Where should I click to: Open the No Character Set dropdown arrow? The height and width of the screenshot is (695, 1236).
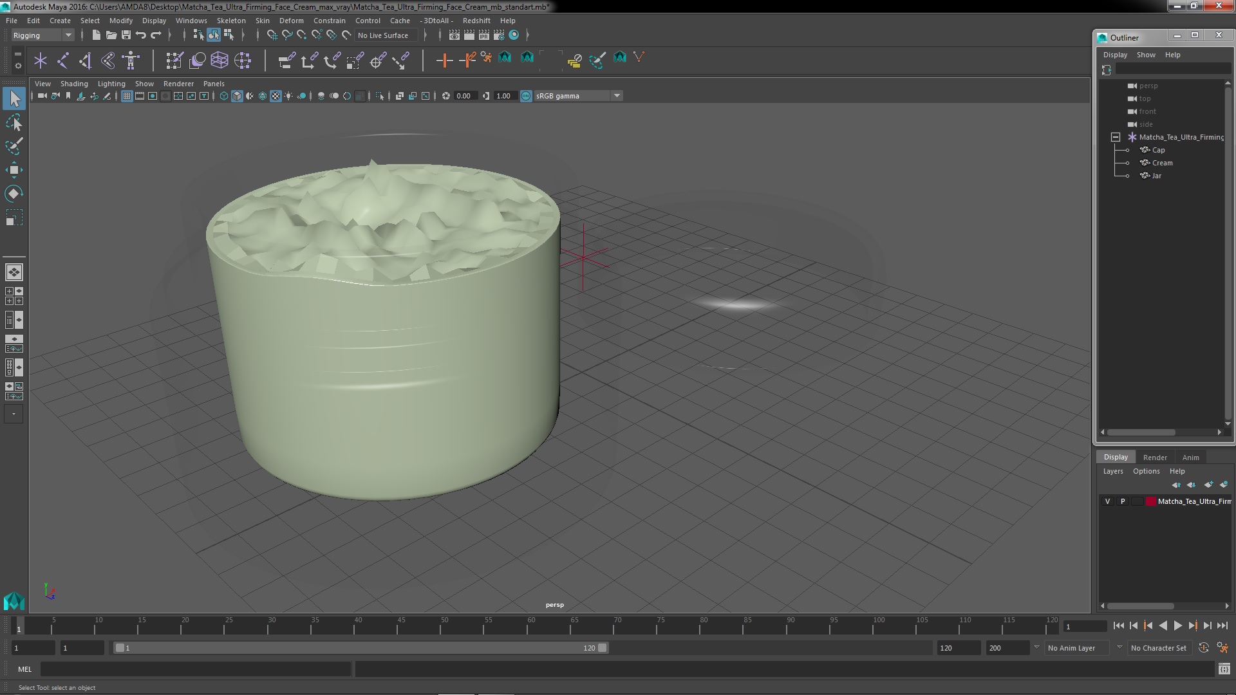click(x=1119, y=647)
